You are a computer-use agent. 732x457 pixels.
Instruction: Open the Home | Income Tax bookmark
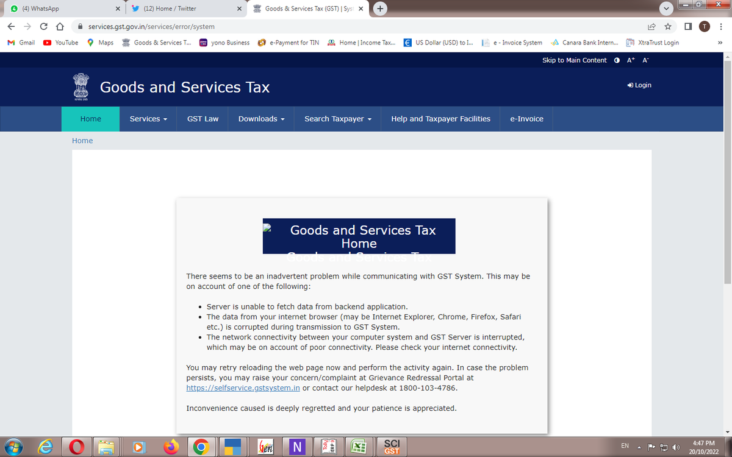pos(361,43)
